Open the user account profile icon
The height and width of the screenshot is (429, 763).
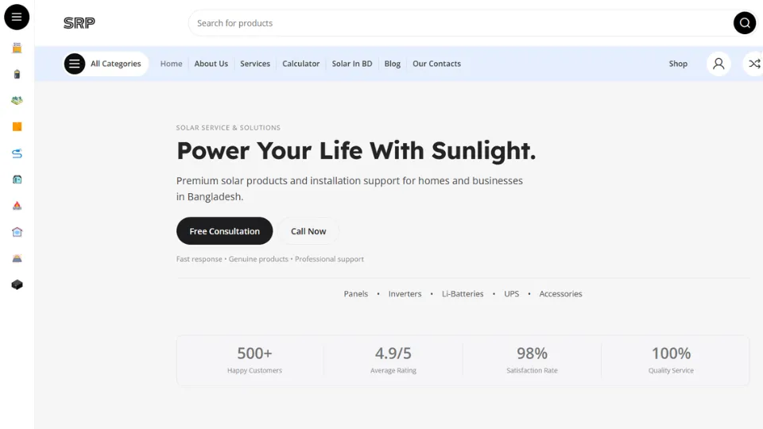tap(718, 64)
